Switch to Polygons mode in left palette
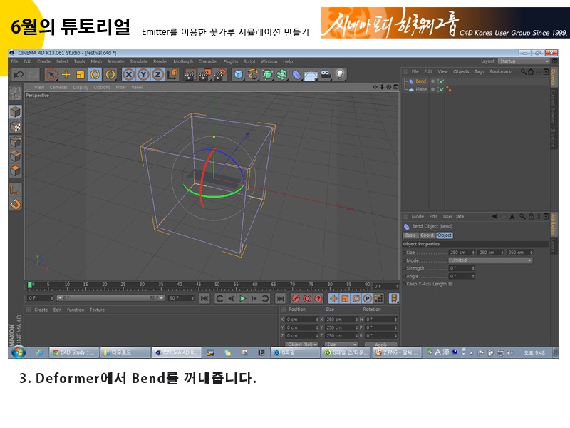This screenshot has height=428, width=570. [15, 171]
